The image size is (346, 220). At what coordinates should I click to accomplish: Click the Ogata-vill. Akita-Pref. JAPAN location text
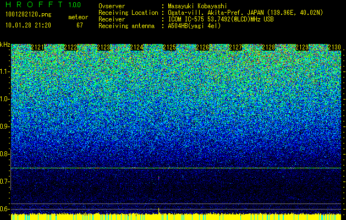[245, 13]
